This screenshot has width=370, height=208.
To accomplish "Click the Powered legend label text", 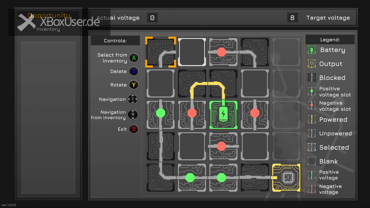I will click(333, 120).
